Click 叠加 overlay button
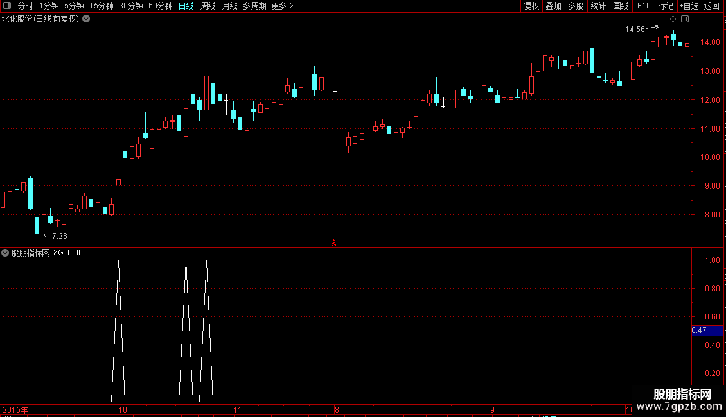This screenshot has height=417, width=726. click(x=554, y=6)
